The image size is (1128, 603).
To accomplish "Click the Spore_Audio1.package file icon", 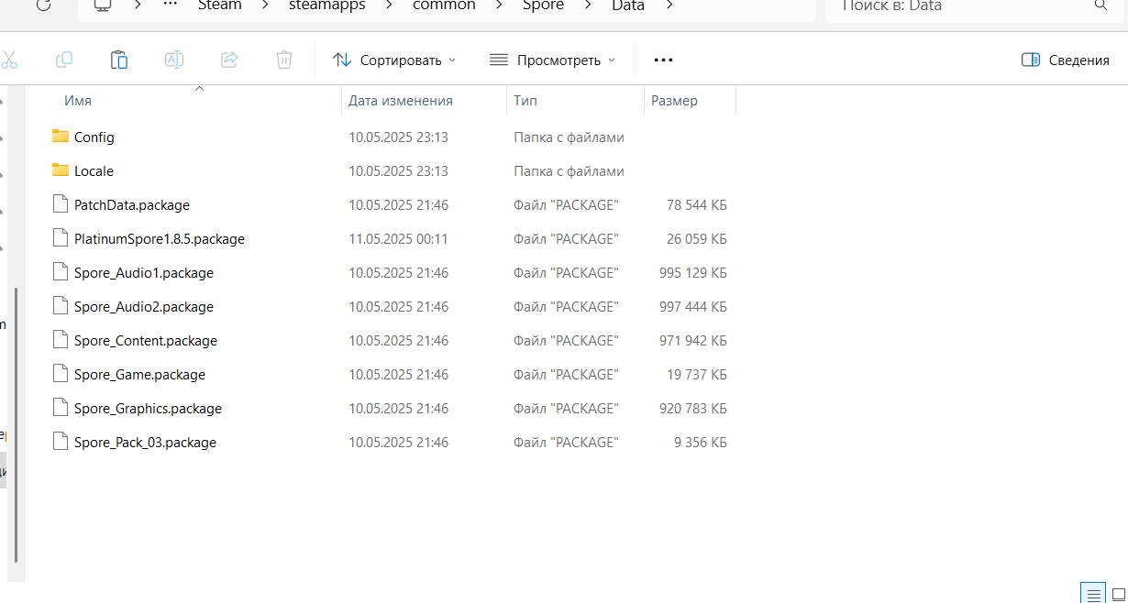I will (x=61, y=272).
